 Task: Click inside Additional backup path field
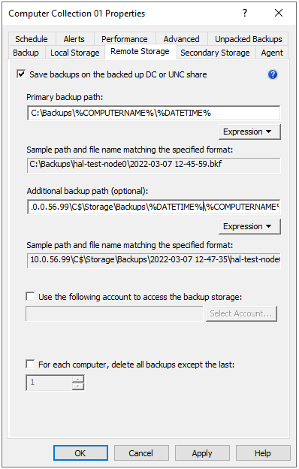click(154, 207)
